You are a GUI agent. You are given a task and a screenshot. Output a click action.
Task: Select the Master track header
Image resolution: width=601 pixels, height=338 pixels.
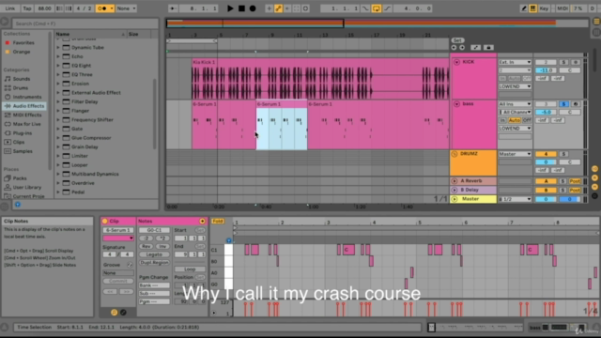pos(473,199)
